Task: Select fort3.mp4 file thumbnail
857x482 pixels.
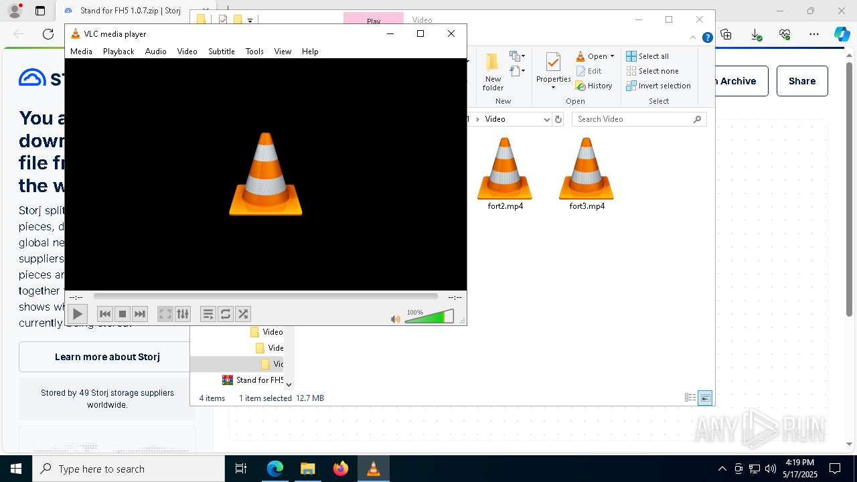Action: (587, 173)
